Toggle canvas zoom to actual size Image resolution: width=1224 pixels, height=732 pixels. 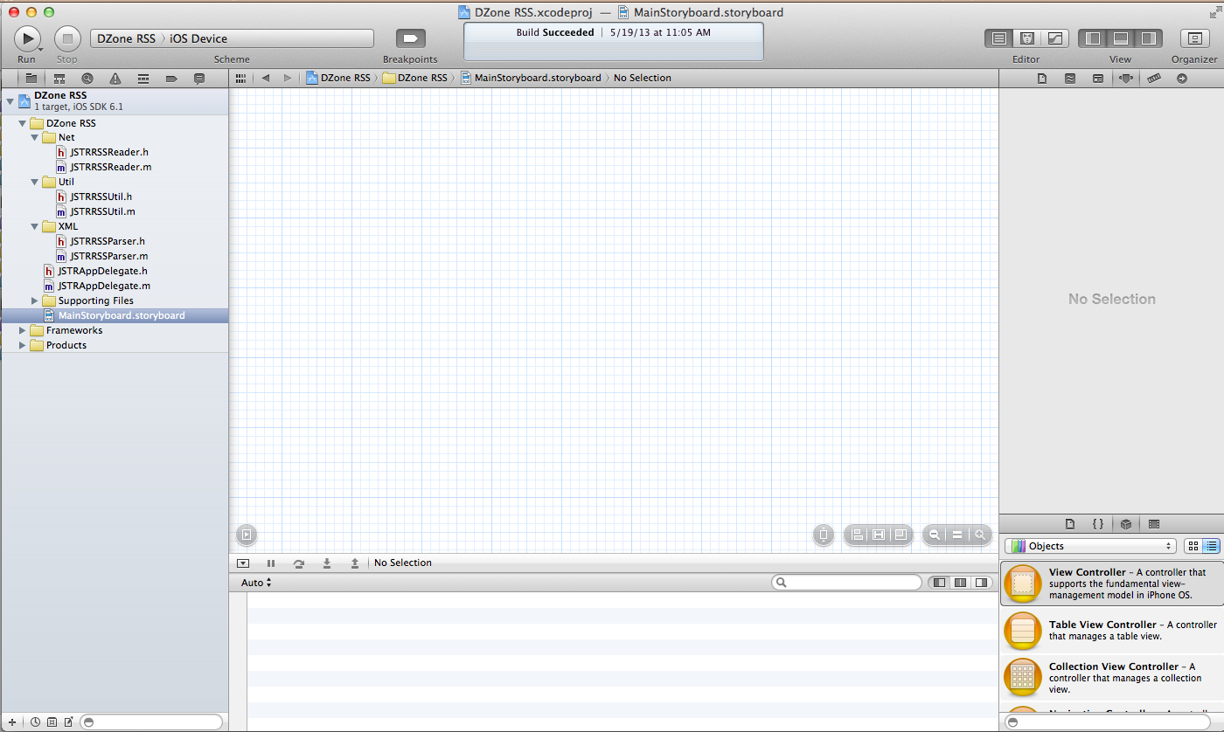point(957,535)
